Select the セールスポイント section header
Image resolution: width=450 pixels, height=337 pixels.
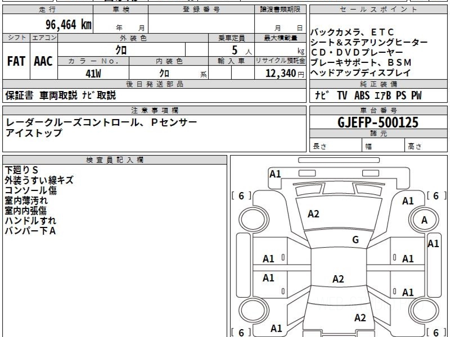(378, 10)
